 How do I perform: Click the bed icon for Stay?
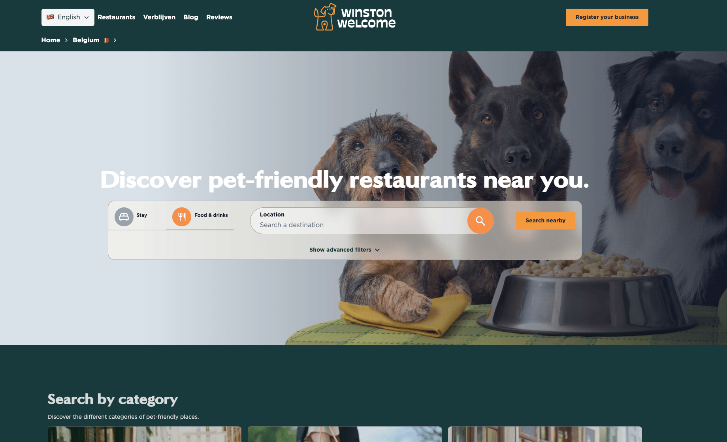pos(124,217)
